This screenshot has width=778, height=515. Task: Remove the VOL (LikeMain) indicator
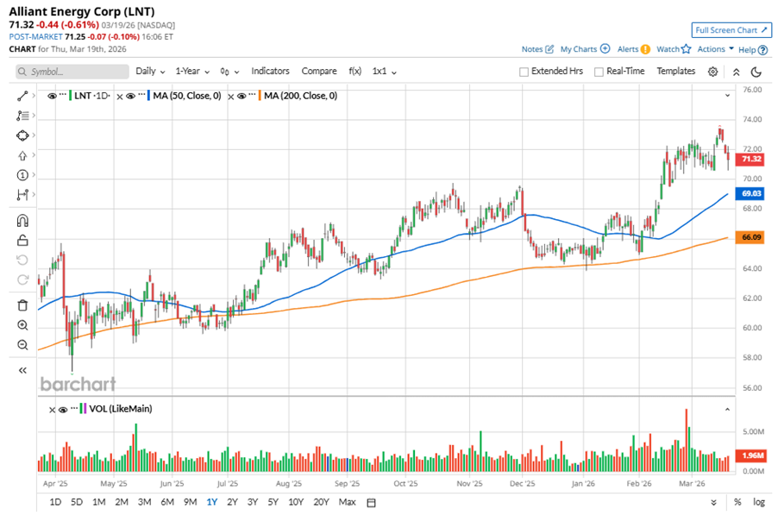tap(52, 410)
